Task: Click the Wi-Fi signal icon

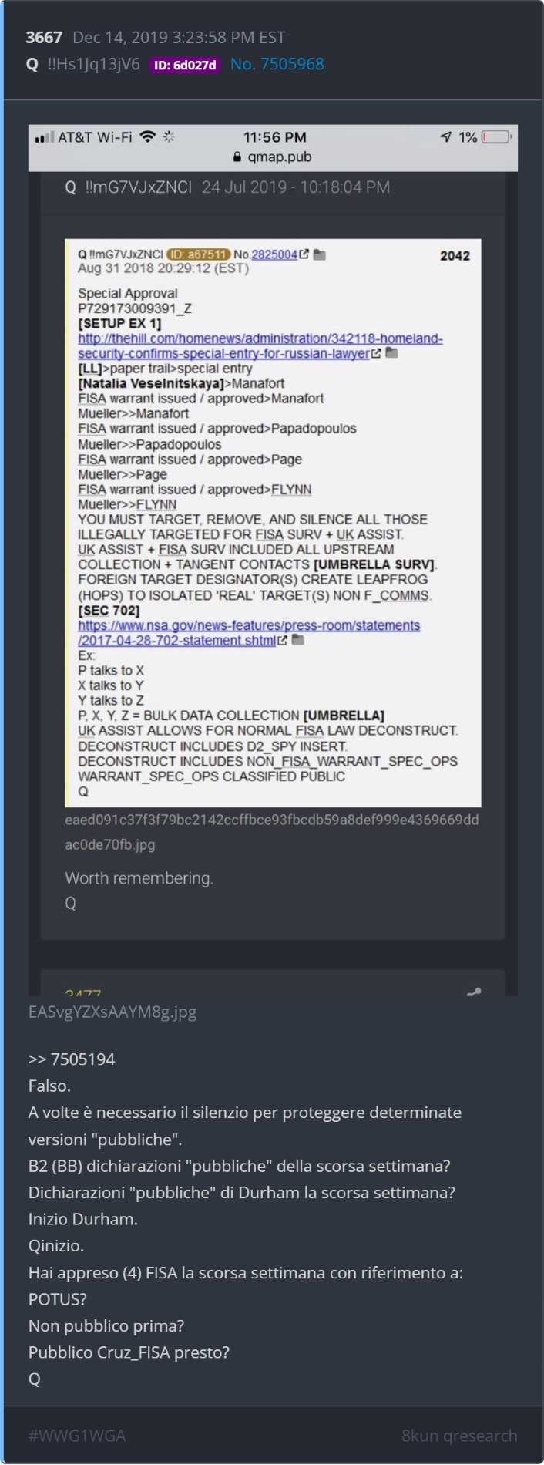Action: (x=148, y=137)
